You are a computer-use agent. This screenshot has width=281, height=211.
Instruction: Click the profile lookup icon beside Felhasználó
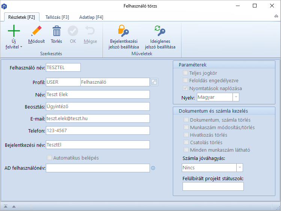coord(154,82)
